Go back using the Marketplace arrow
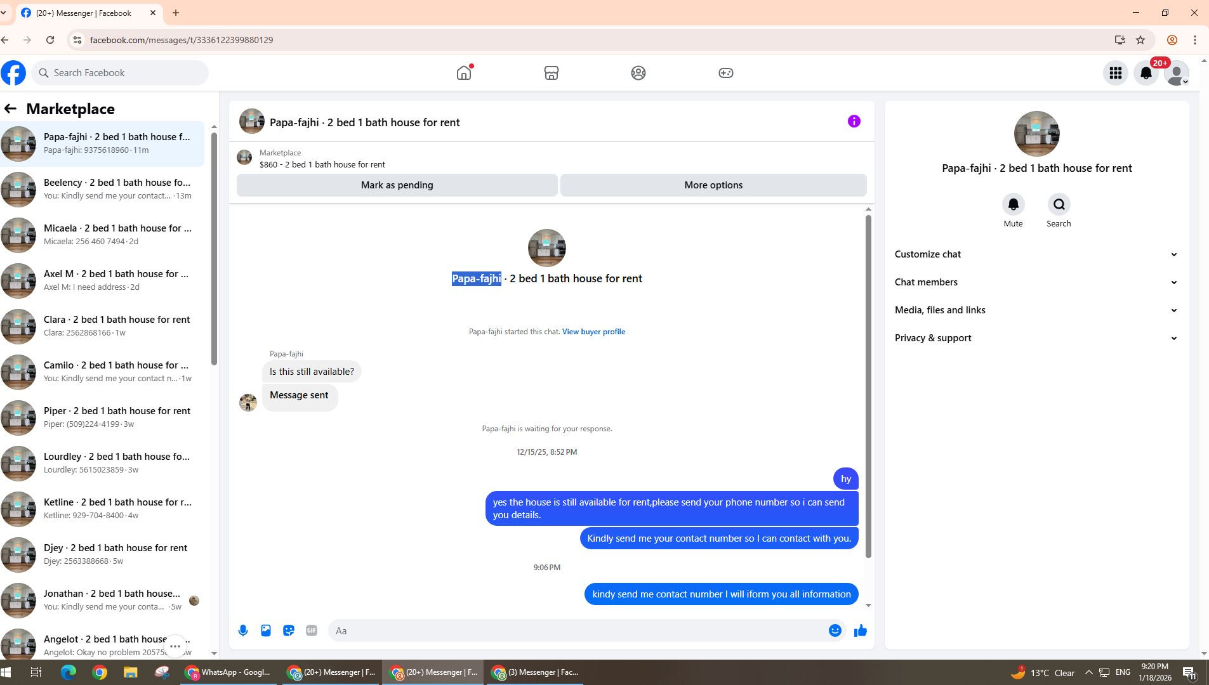This screenshot has height=685, width=1209. 10,109
